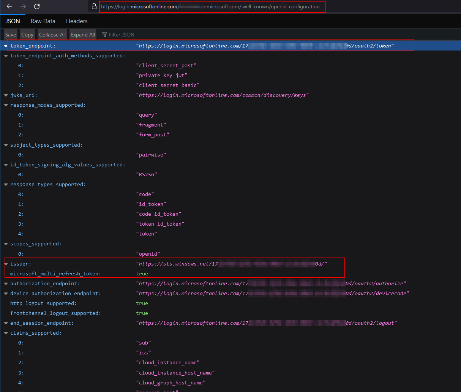Click the browser forward arrow
The height and width of the screenshot is (392, 461).
pos(23,6)
